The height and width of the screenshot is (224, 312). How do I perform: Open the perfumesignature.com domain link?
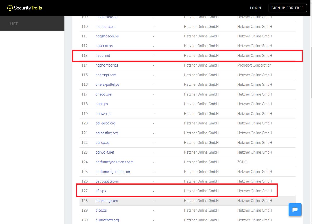click(x=113, y=172)
